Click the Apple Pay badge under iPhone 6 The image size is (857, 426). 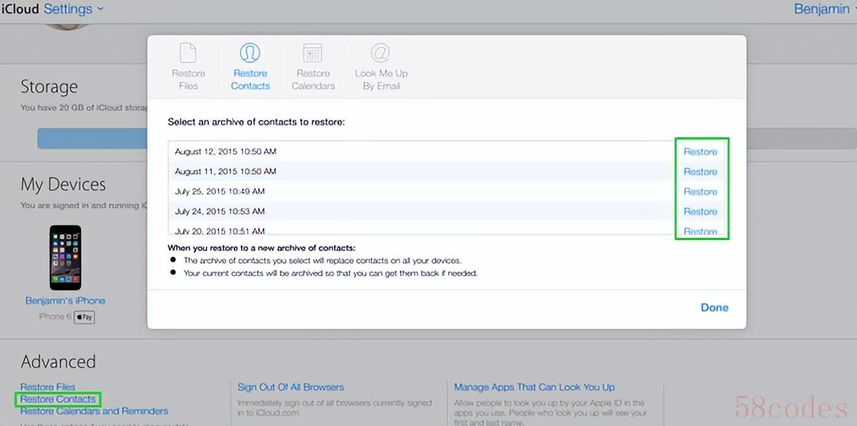pos(84,316)
